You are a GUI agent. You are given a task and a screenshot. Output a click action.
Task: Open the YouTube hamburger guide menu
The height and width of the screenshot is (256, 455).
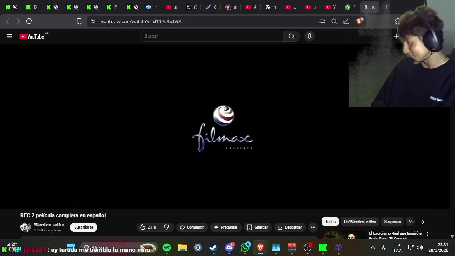point(10,36)
